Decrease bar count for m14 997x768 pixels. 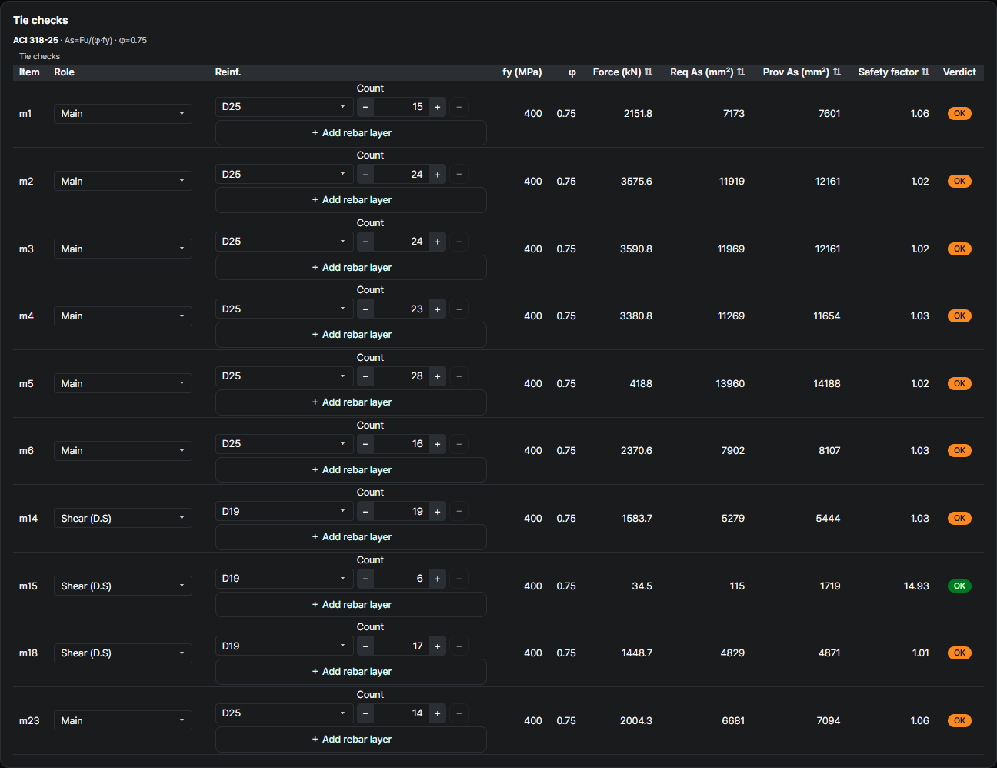point(365,512)
